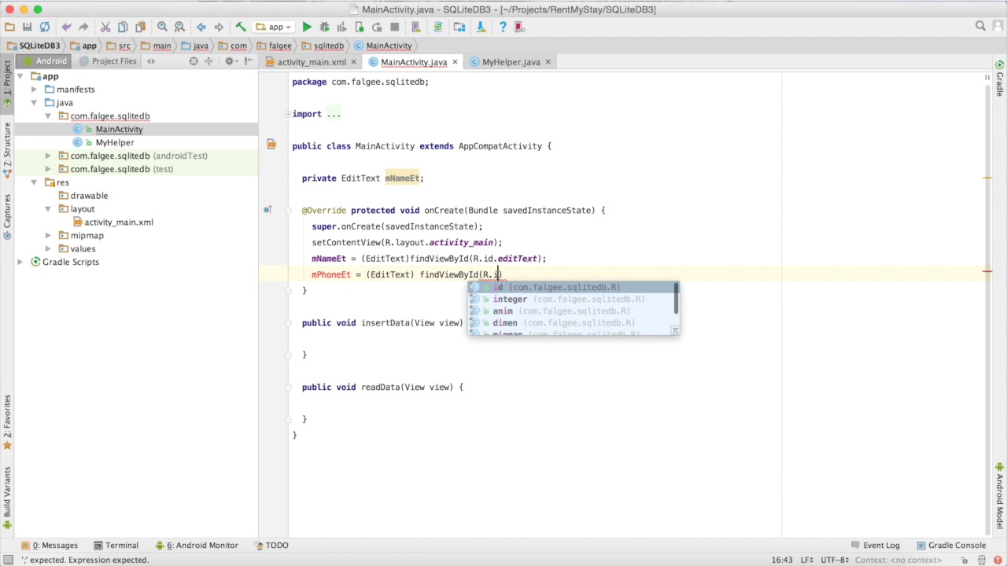Select the integer completion suggestion
1007x566 pixels.
(x=510, y=299)
